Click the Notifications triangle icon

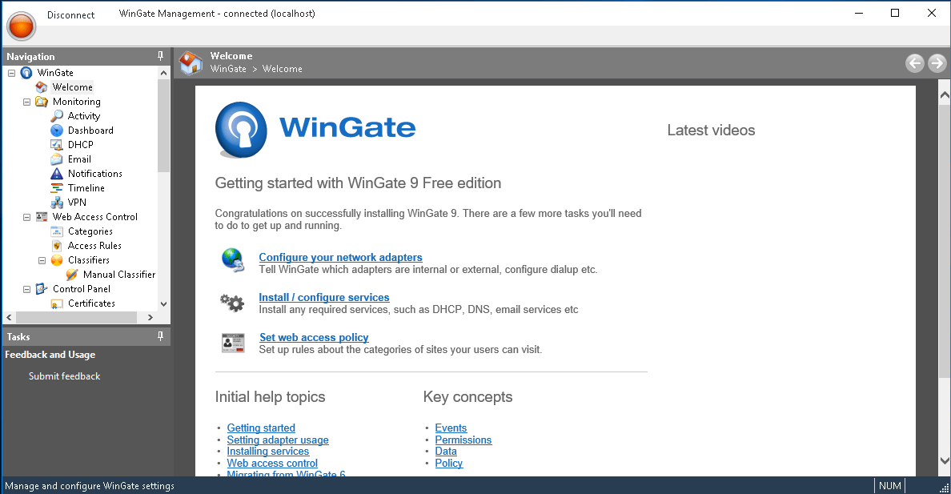pos(56,174)
